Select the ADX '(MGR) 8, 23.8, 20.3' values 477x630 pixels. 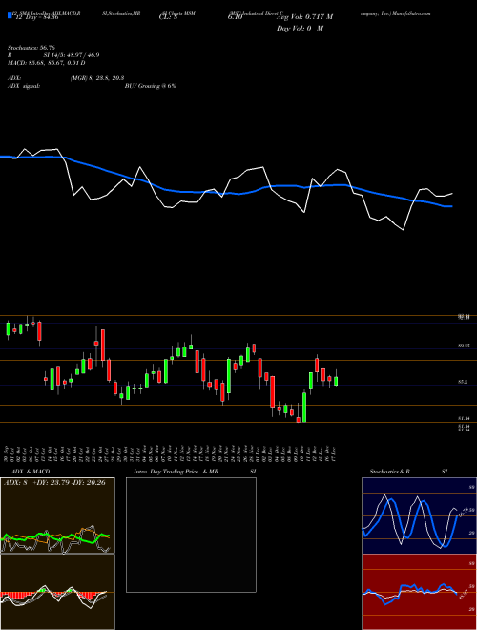coord(96,78)
